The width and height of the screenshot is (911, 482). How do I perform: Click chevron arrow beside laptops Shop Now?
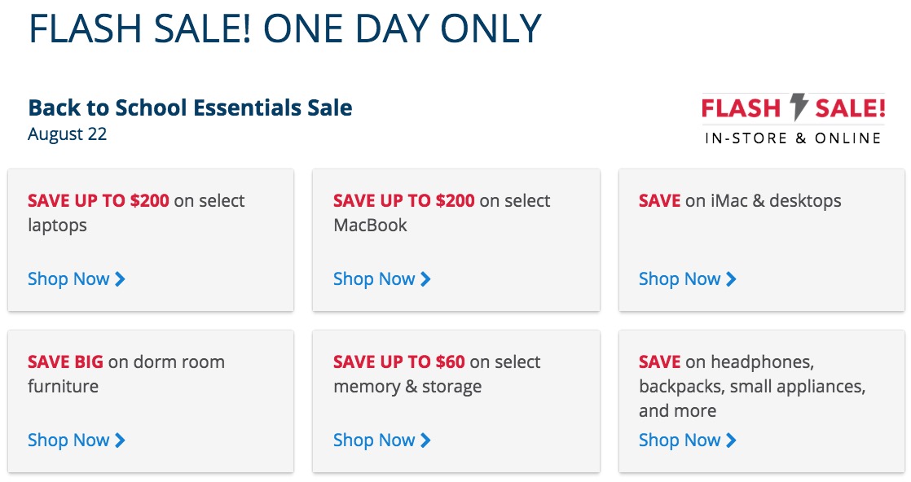(121, 279)
